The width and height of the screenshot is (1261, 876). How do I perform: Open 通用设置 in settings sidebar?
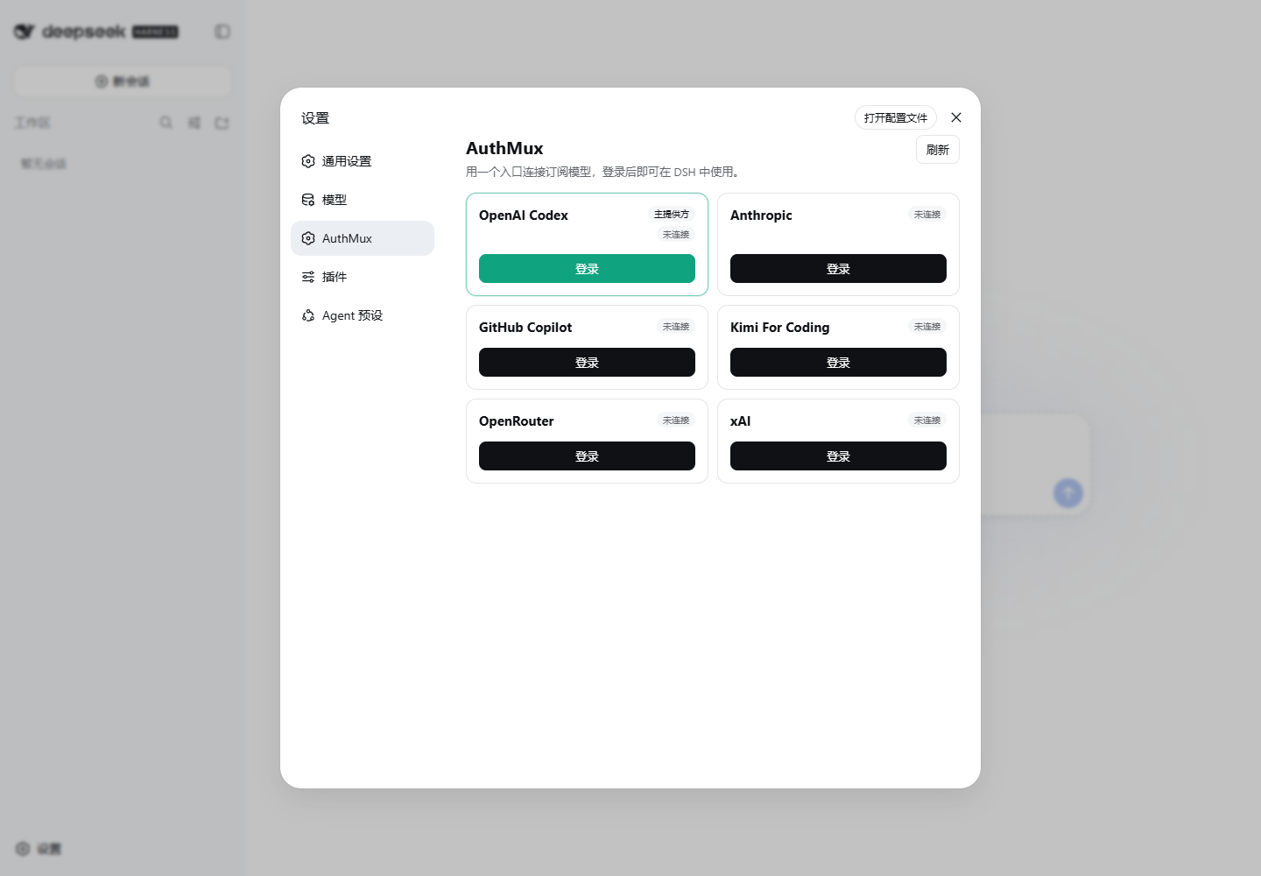[x=363, y=161]
